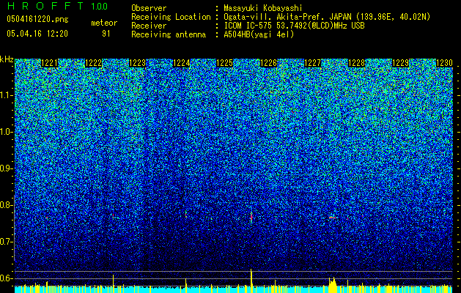Image resolution: width=461 pixels, height=293 pixels.
Task: Click the 1223 time marker
Action: [x=137, y=63]
